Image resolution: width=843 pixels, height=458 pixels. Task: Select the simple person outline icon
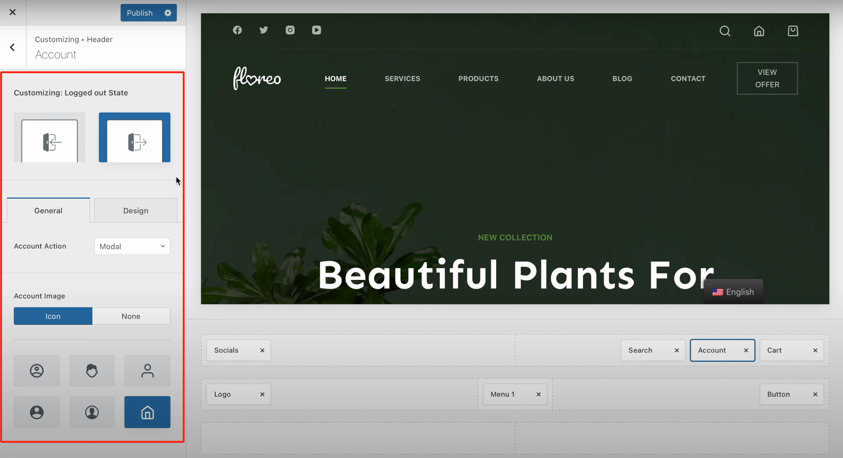coord(147,370)
